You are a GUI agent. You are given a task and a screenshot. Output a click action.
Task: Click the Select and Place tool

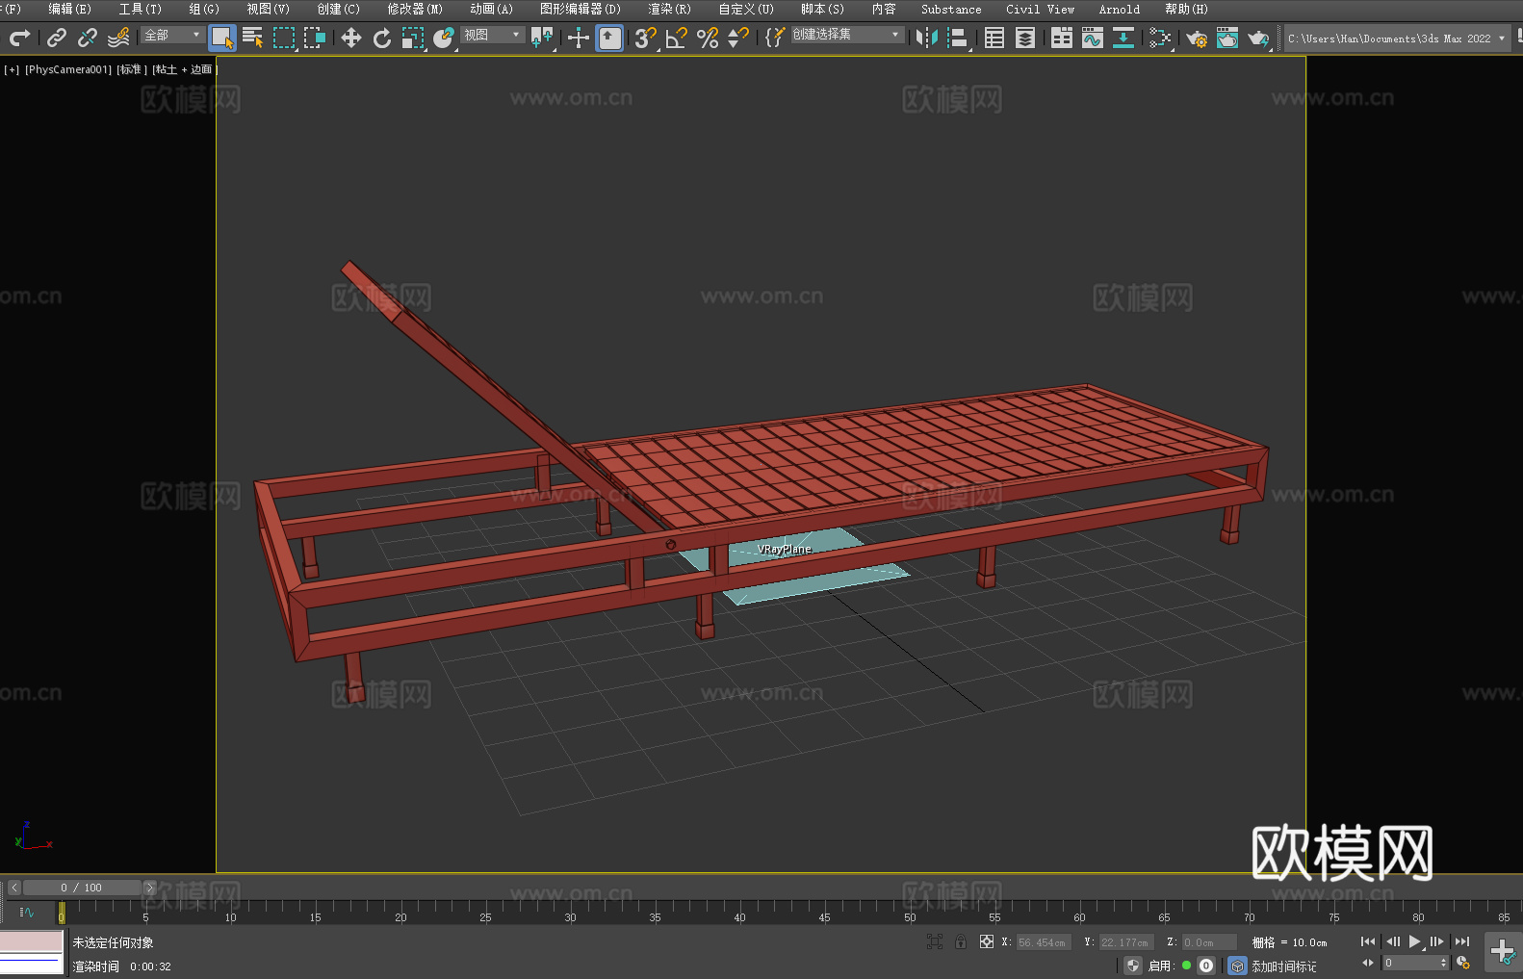444,38
